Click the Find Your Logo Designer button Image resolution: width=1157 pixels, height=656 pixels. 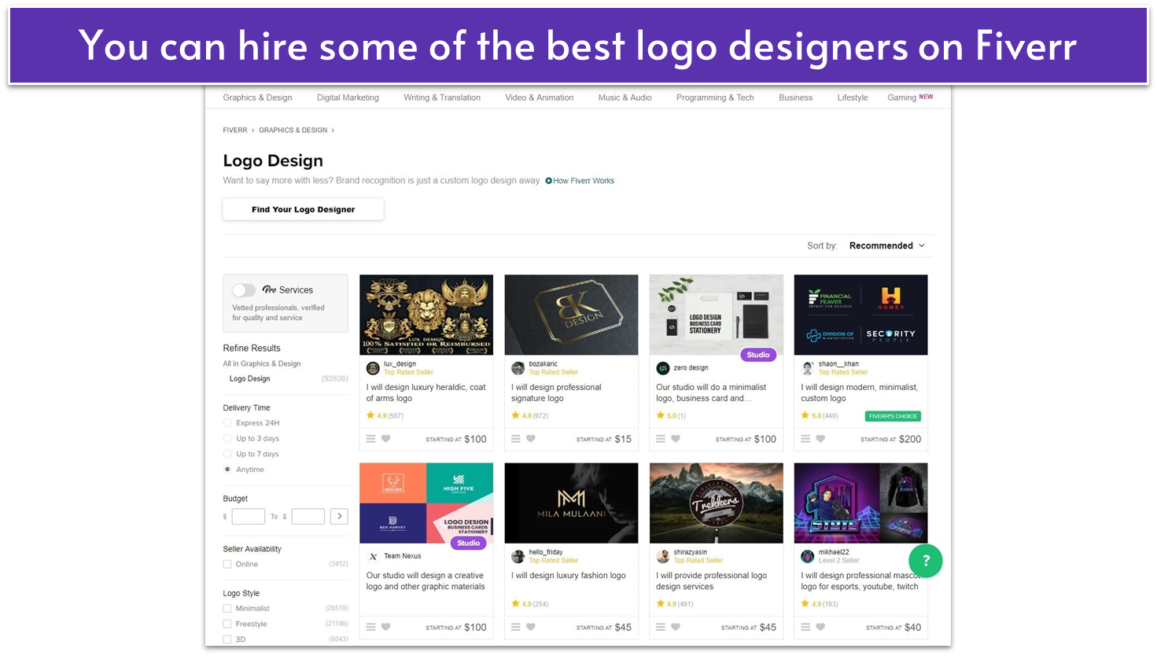coord(303,209)
